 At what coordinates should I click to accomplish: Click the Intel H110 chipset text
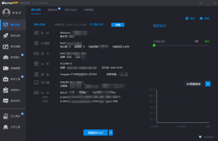(x=116, y=68)
